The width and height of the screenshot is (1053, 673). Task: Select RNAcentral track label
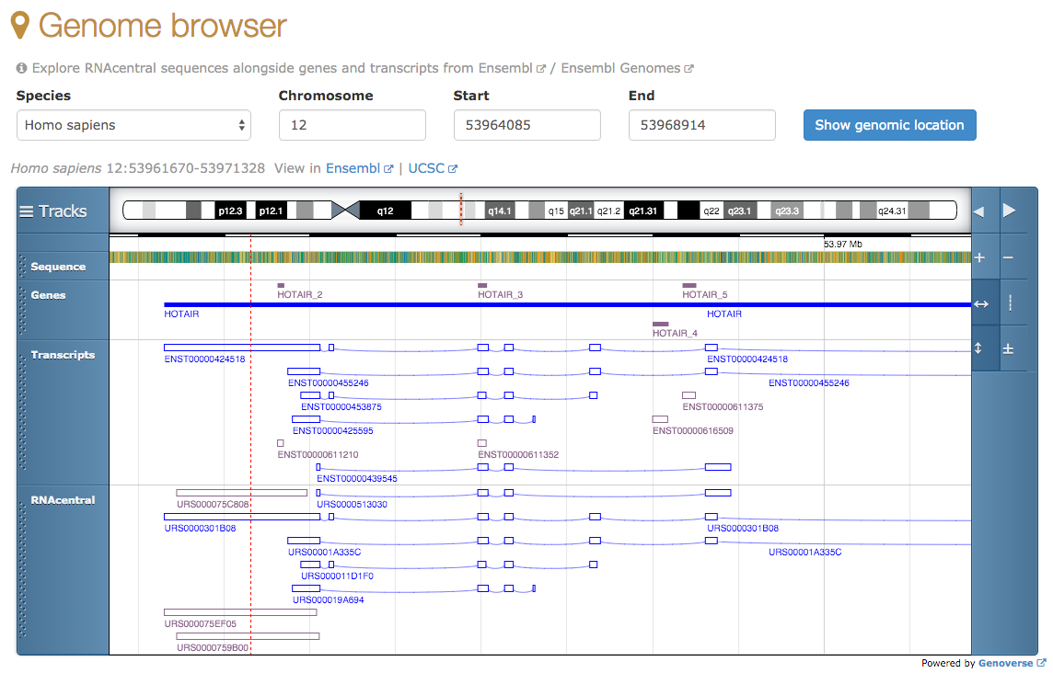tap(63, 500)
